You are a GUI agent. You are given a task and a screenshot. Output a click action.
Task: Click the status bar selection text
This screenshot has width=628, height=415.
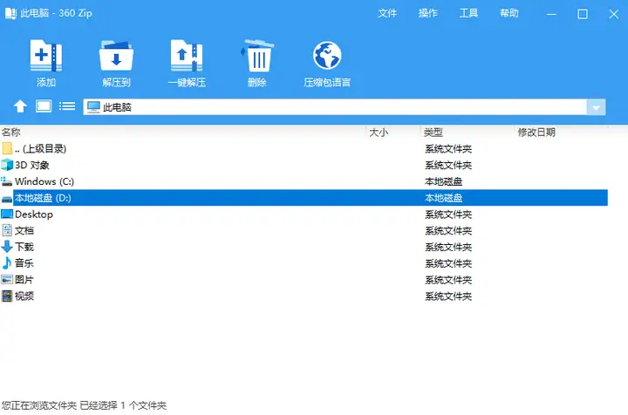click(x=84, y=405)
